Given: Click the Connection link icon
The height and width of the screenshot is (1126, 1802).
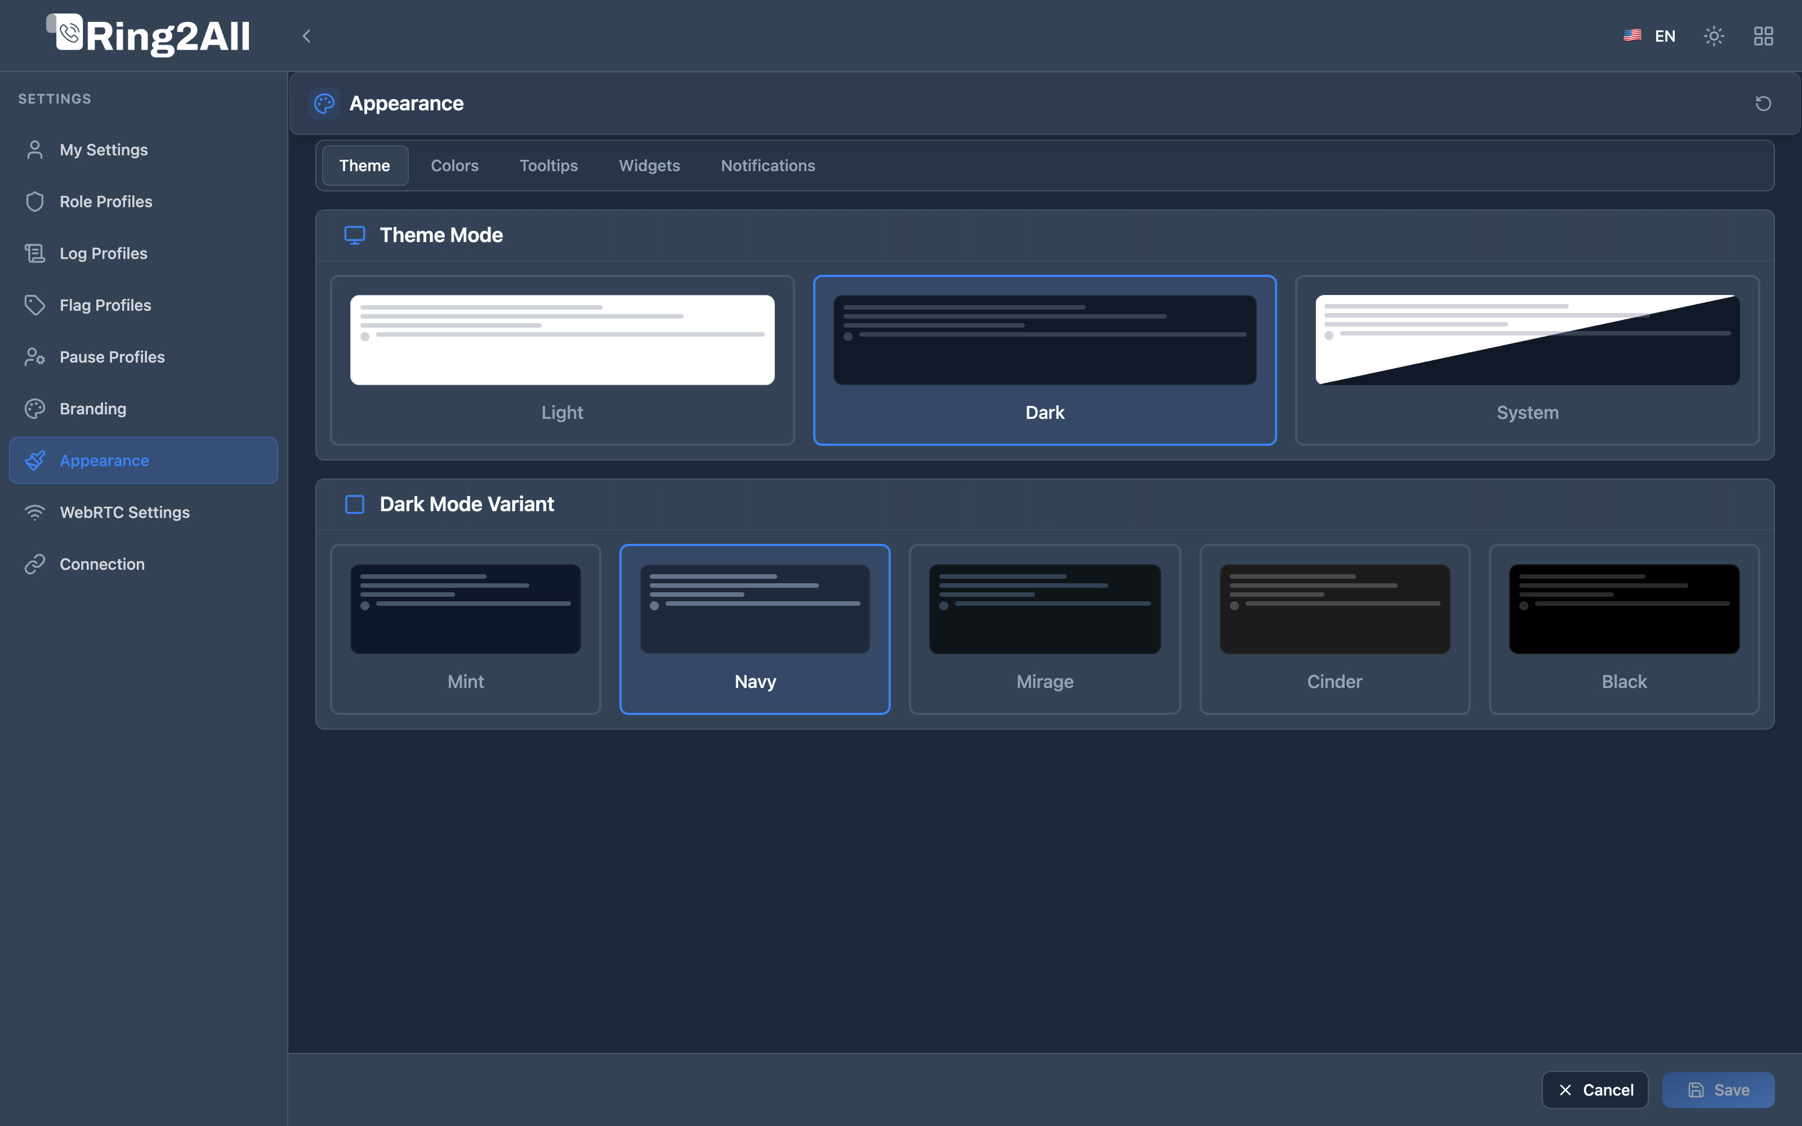Looking at the screenshot, I should [x=35, y=565].
